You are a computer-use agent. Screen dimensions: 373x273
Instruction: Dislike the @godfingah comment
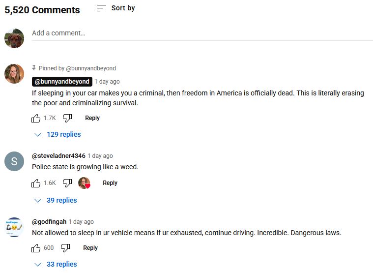point(65,248)
